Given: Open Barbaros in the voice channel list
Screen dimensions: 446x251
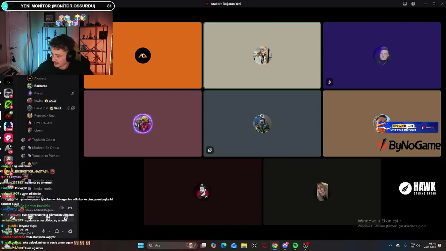Looking at the screenshot, I should click(51, 86).
